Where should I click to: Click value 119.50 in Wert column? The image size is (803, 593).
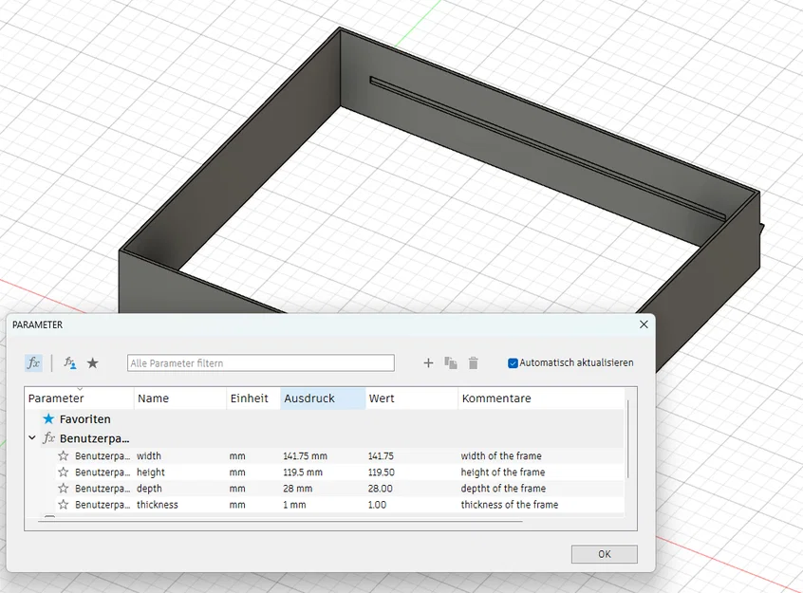coord(381,473)
